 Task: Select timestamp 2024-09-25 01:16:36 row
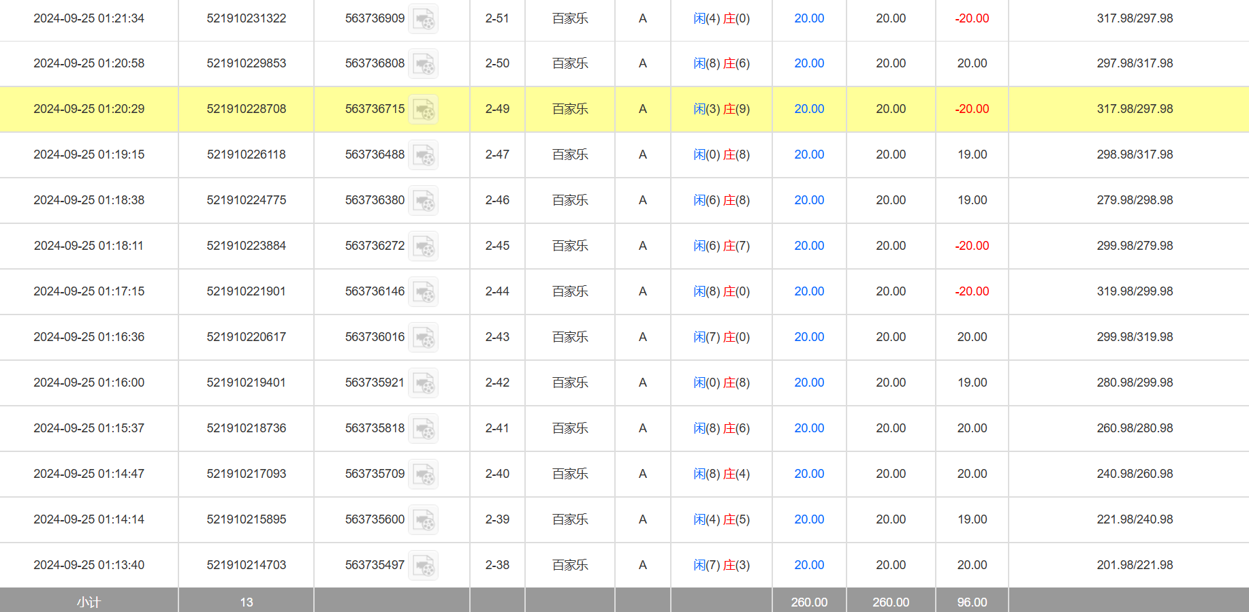89,337
